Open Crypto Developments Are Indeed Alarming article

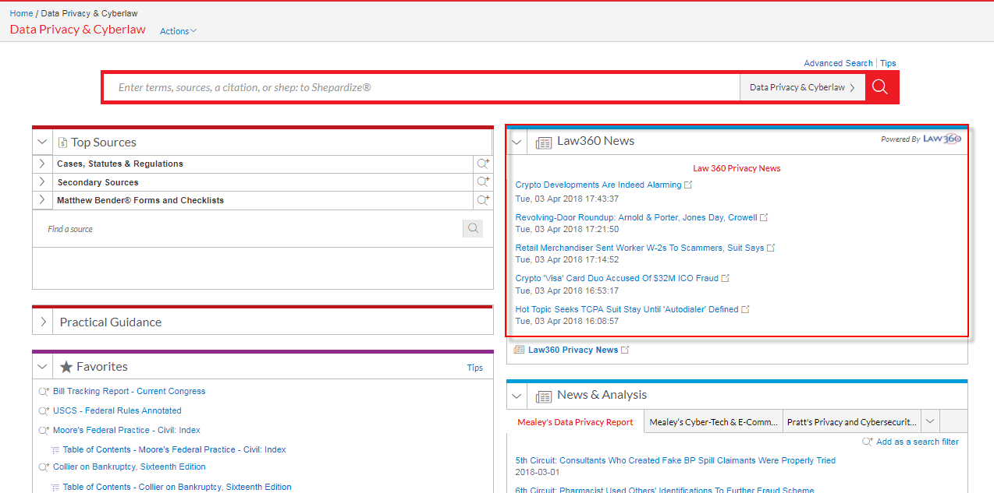598,185
